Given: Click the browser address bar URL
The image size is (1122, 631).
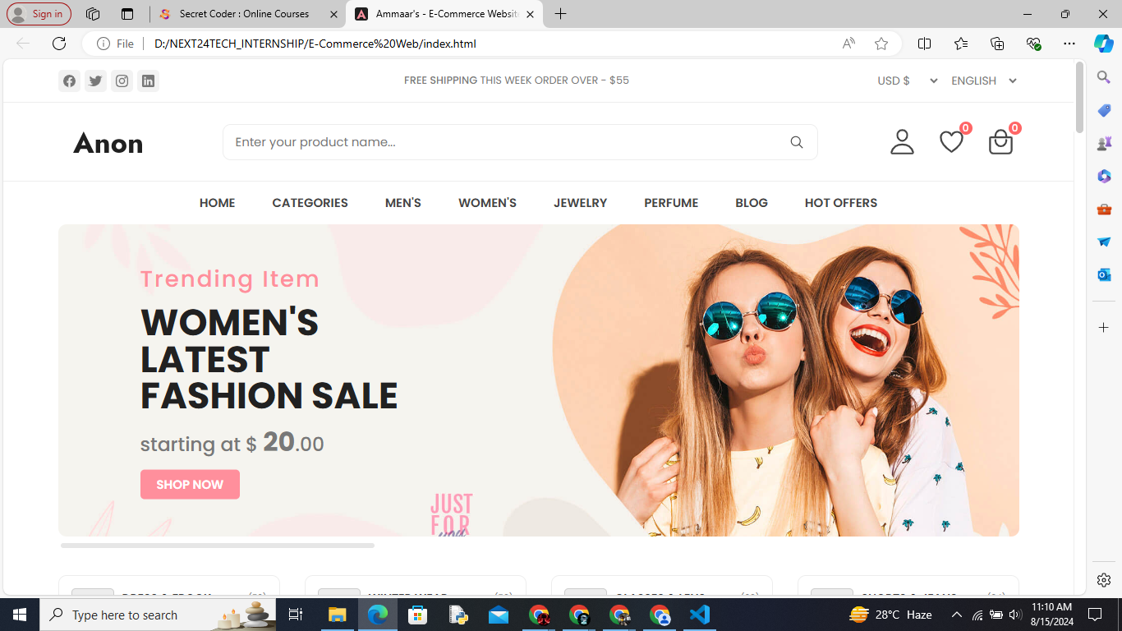Looking at the screenshot, I should (x=315, y=44).
